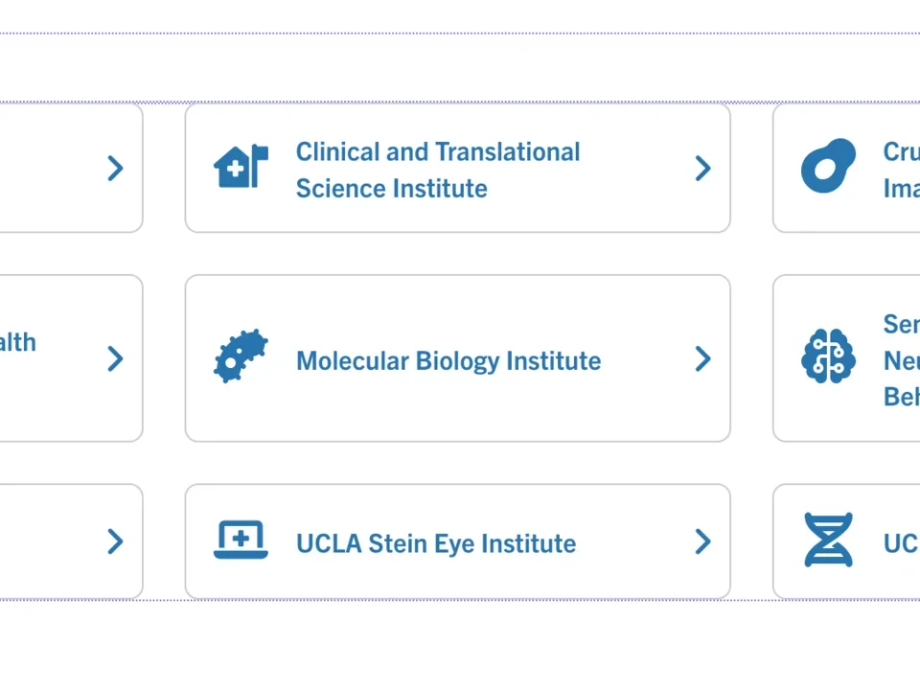Image resolution: width=920 pixels, height=690 pixels.
Task: Click the chevron arrow on the Molecular Biology Institute card
Action: 702,358
